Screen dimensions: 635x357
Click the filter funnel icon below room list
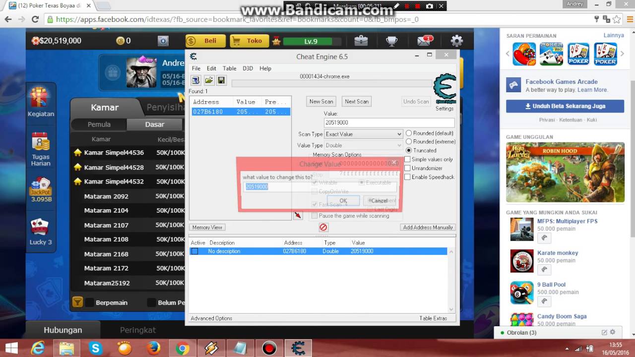click(x=77, y=302)
